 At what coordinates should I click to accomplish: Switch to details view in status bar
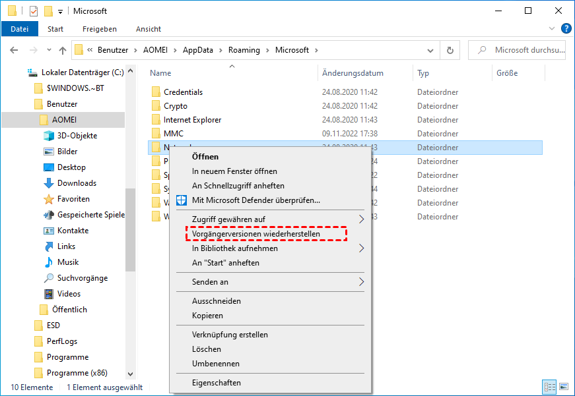[x=549, y=387]
